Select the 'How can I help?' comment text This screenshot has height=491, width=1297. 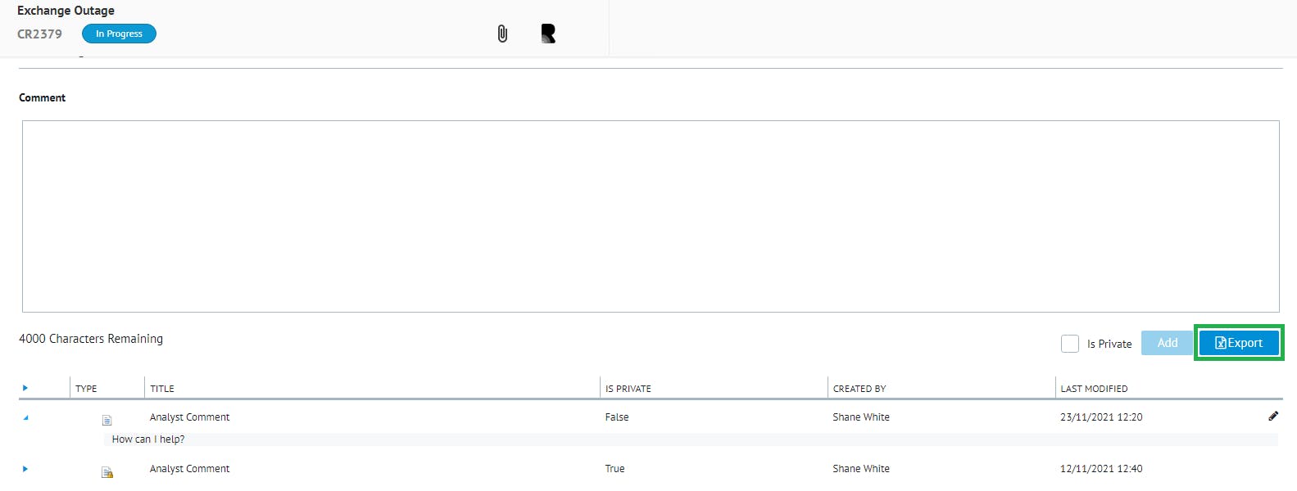tap(148, 439)
